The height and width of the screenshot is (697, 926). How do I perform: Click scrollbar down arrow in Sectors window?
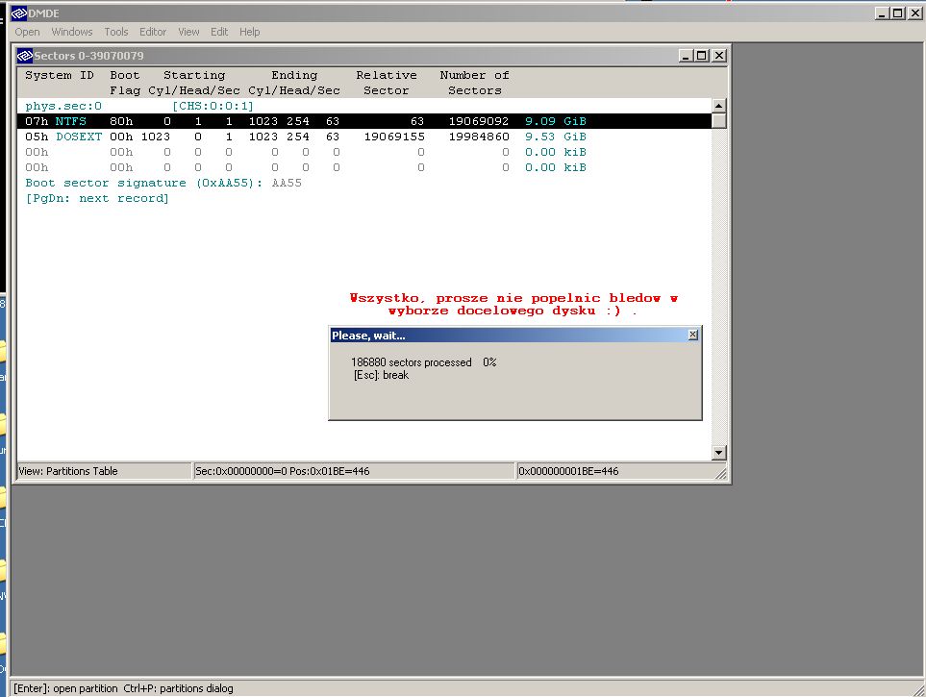(x=718, y=453)
